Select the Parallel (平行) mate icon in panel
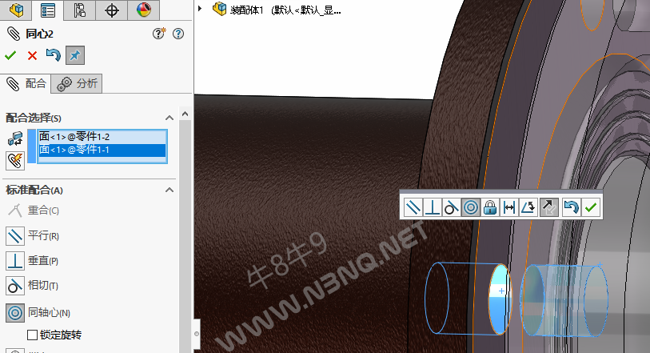The width and height of the screenshot is (650, 353). coord(16,236)
